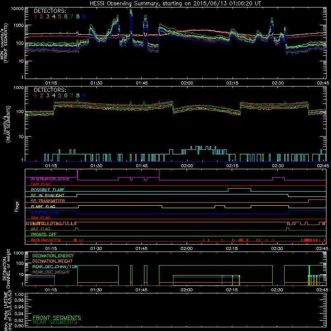Image resolution: width=331 pixels, height=331 pixels.
Task: Select magenta detector 2 in rear segments legend
Action: tap(42, 96)
